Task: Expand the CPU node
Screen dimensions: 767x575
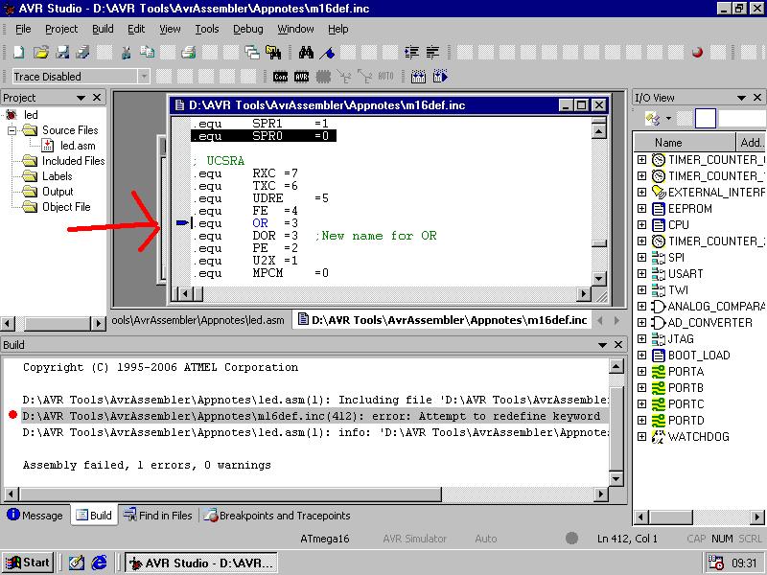Action: coord(641,225)
